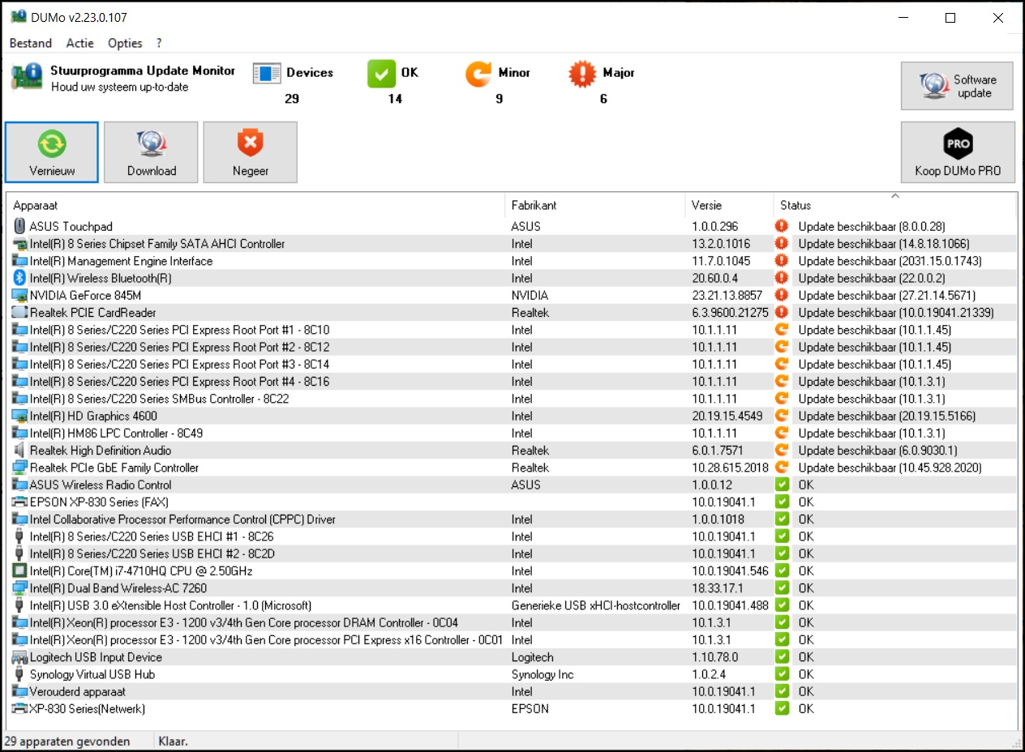The height and width of the screenshot is (752, 1025).
Task: Click the EPSON XP-830 Series (FAX) printer icon
Action: click(x=20, y=502)
